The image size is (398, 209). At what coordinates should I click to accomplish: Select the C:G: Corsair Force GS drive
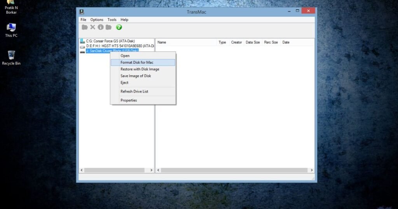[110, 41]
